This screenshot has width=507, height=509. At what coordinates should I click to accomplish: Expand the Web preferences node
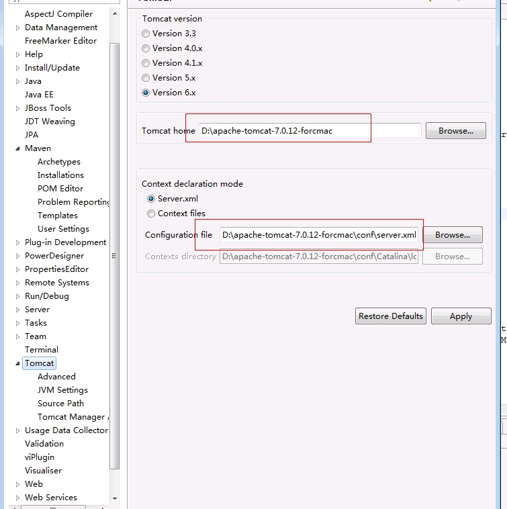(18, 484)
